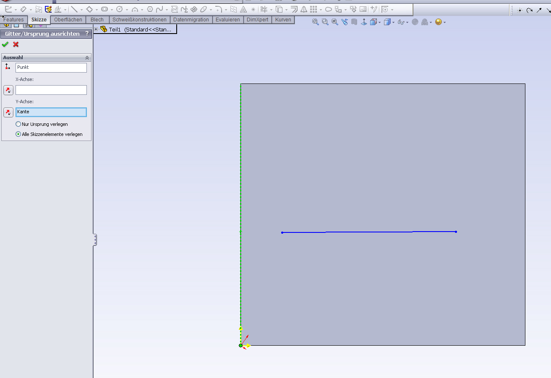Collapse the Auswahl section
Viewport: 551px width, 378px height.
pyautogui.click(x=87, y=57)
